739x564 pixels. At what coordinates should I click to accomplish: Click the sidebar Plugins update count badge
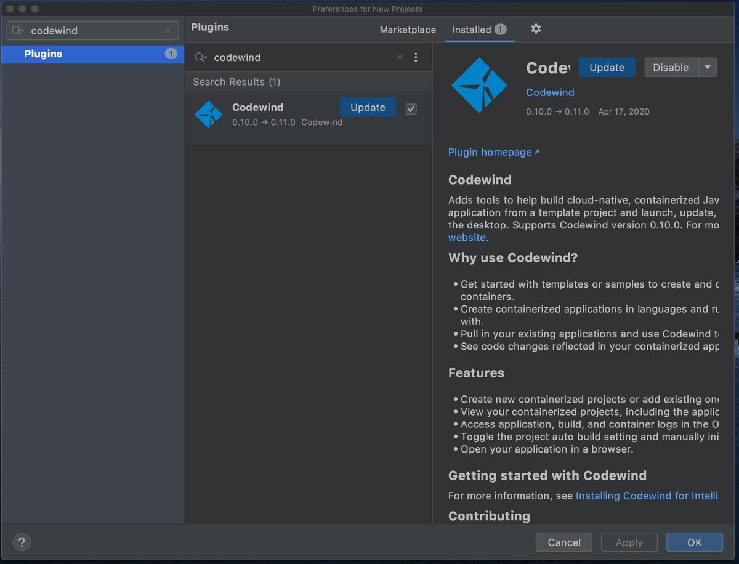pyautogui.click(x=171, y=54)
